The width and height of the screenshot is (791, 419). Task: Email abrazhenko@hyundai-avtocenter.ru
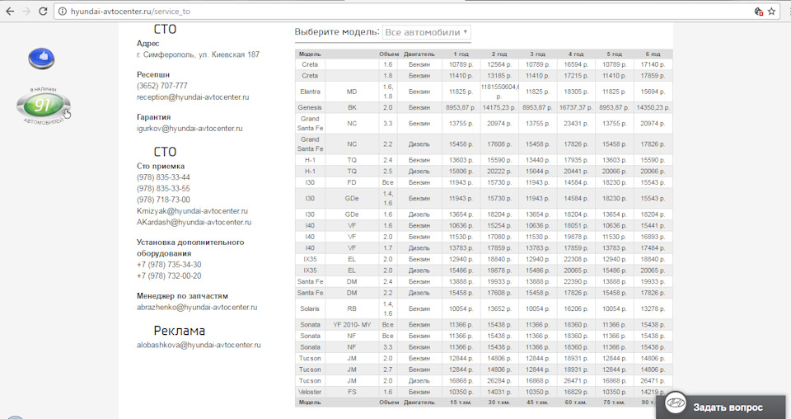(197, 307)
